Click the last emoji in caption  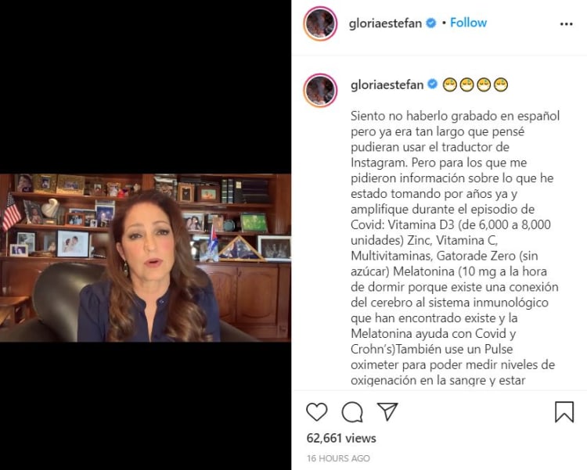click(x=501, y=85)
